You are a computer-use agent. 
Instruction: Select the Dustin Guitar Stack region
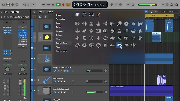coord(141,91)
